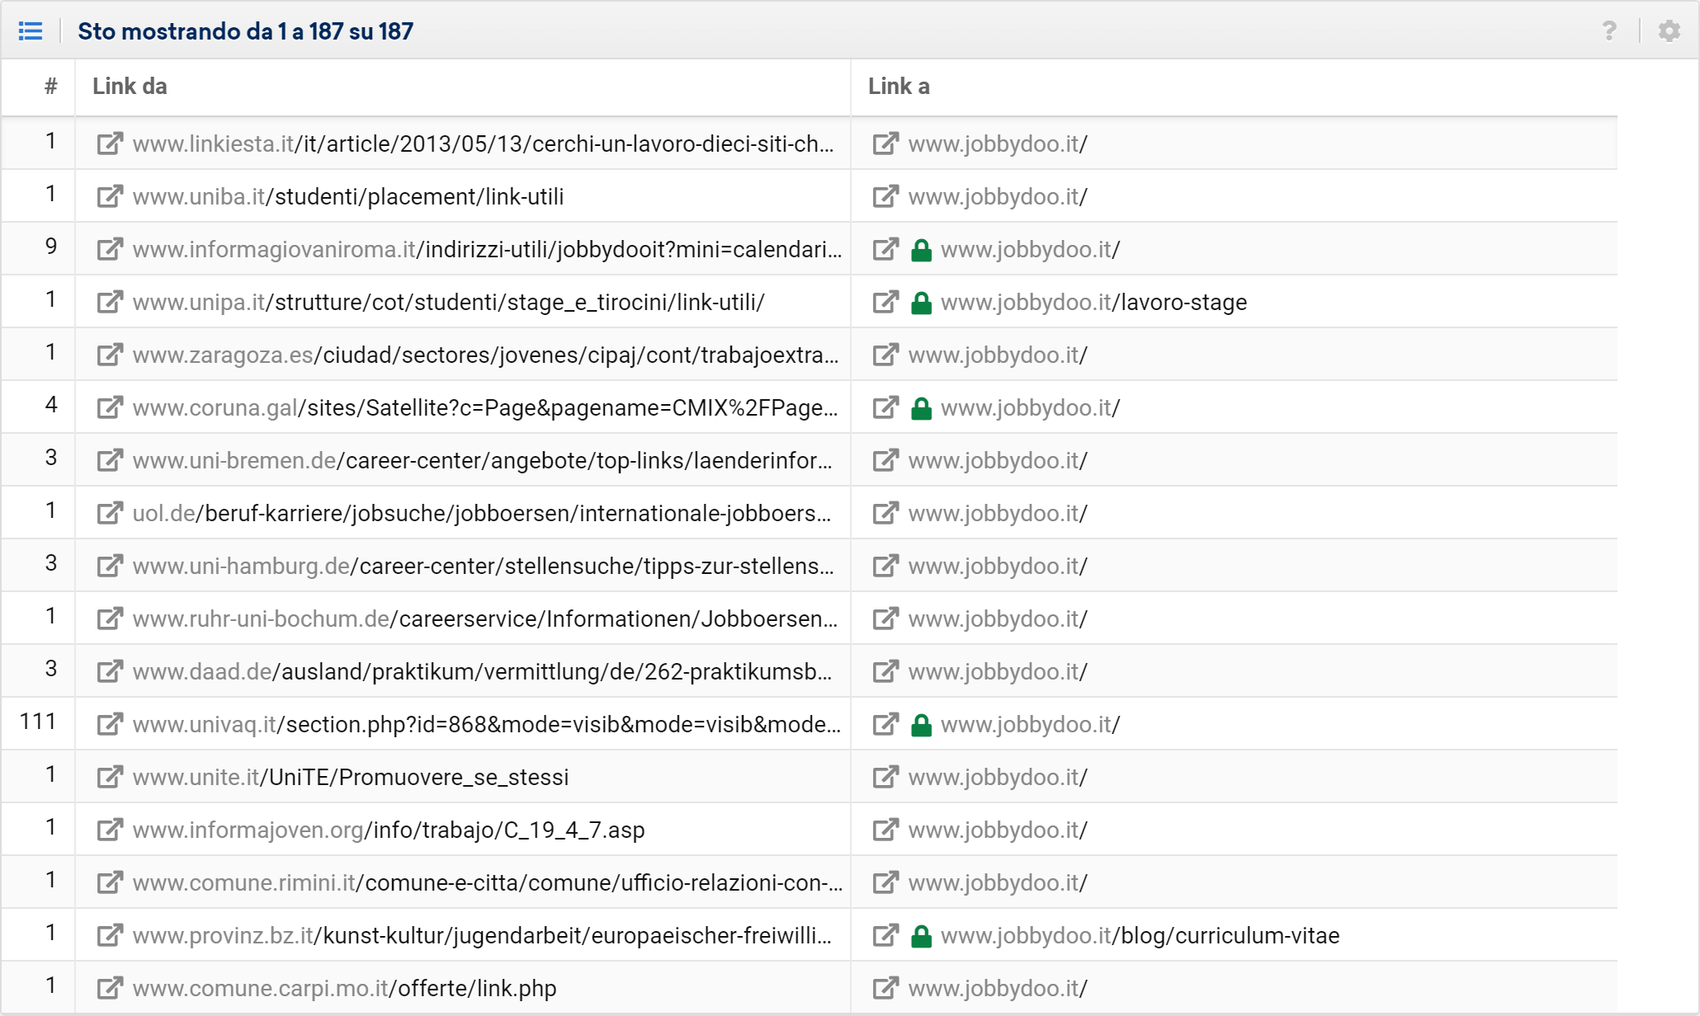The width and height of the screenshot is (1700, 1016).
Task: Open external link icon for univaq.it source
Action: tap(110, 724)
